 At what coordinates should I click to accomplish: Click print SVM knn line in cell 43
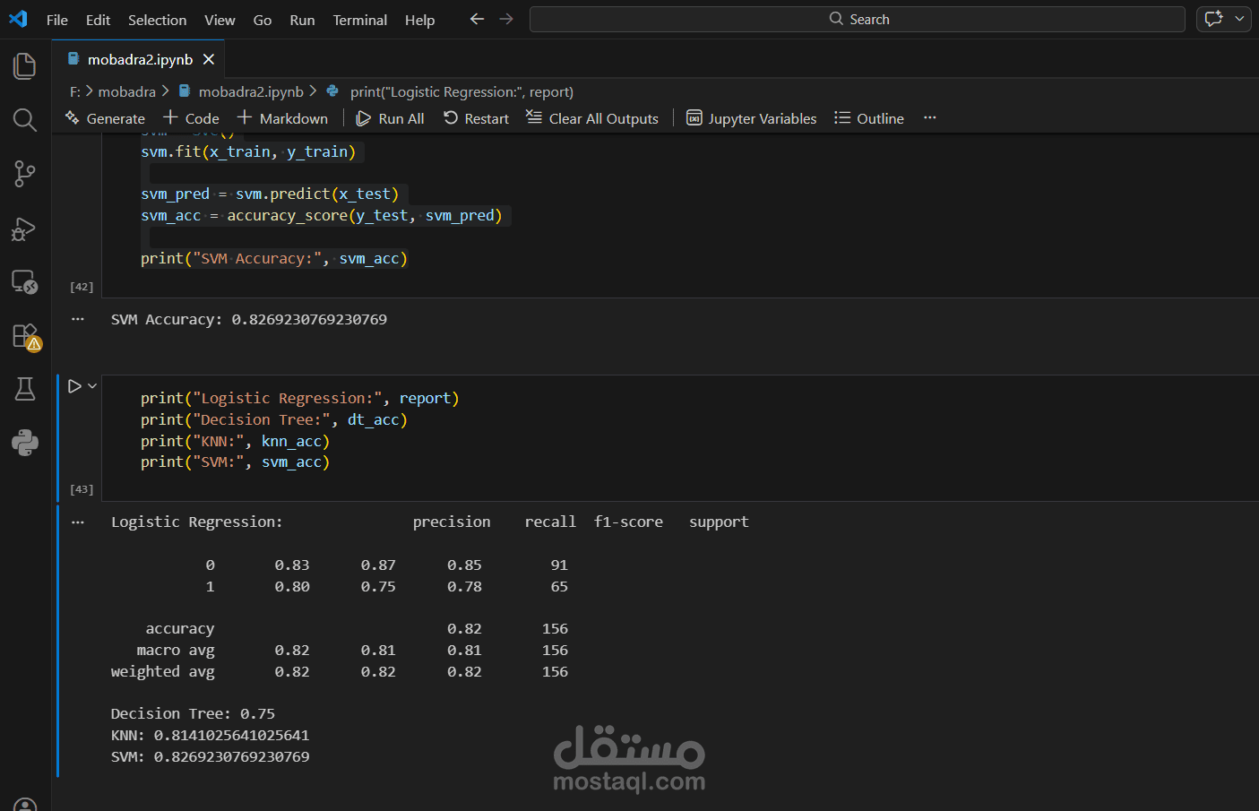[235, 462]
